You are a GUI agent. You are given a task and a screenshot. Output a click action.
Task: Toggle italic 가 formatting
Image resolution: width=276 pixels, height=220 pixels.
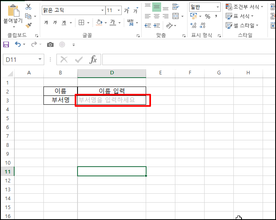(x=55, y=23)
